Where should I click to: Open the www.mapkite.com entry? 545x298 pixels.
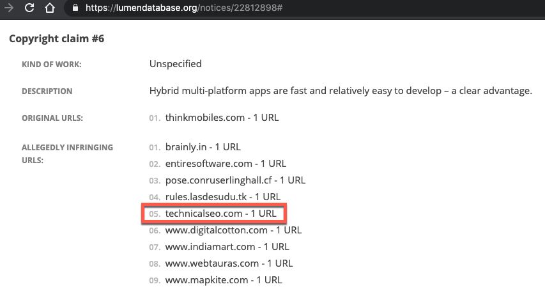tap(224, 280)
